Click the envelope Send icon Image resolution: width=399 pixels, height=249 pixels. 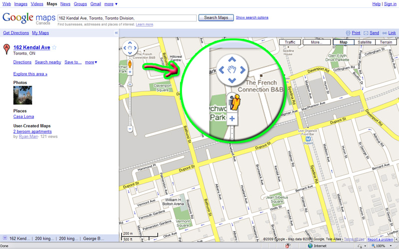pyautogui.click(x=366, y=33)
